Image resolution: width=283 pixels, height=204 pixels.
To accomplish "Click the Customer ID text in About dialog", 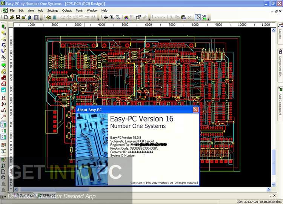I will point(132,152).
